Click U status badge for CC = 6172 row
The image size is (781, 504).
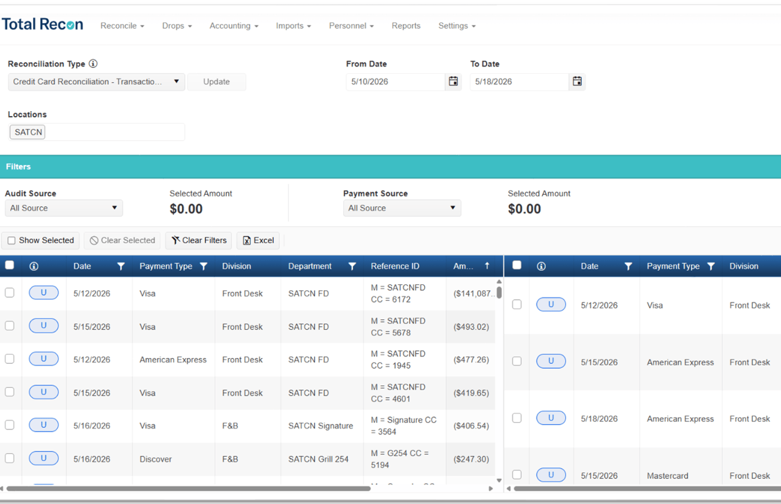coord(43,293)
